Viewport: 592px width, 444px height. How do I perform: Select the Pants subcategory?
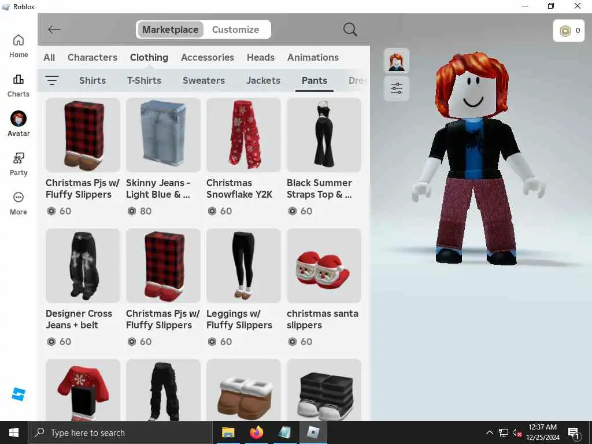[314, 80]
